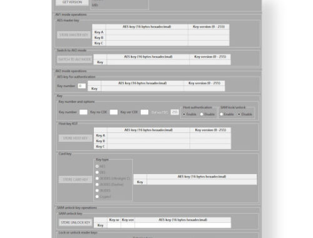Click SAM unlock key AES key cell
Screen dimensions: 313x238
tap(183, 225)
